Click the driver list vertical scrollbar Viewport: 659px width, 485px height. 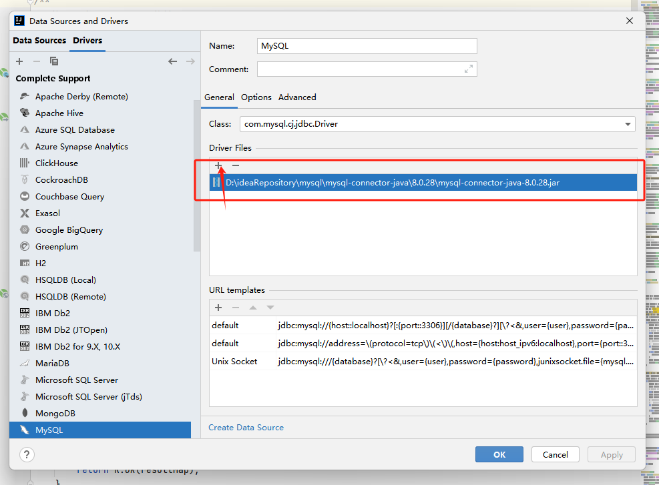pyautogui.click(x=196, y=173)
